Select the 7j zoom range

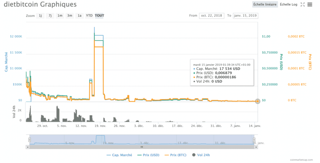pos(50,16)
